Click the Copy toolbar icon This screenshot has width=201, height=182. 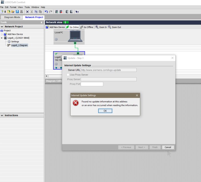pyautogui.click(x=36, y=12)
